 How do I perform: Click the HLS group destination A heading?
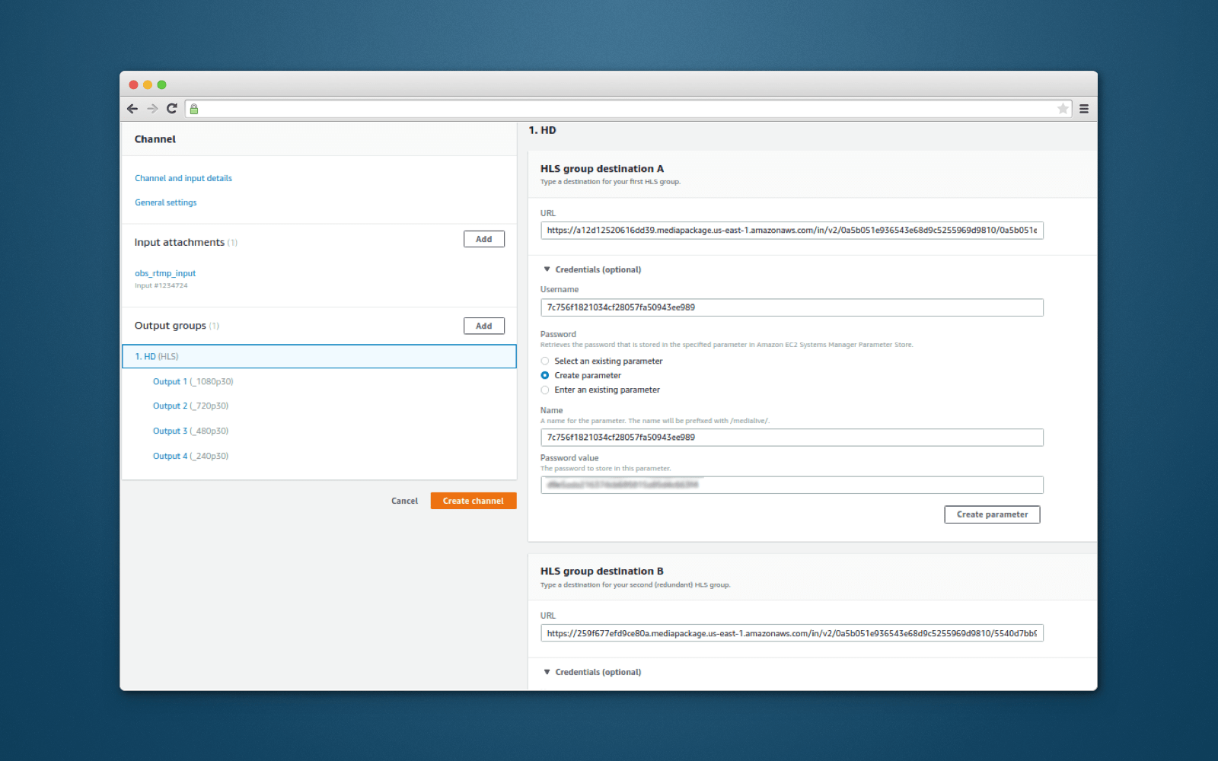coord(602,169)
